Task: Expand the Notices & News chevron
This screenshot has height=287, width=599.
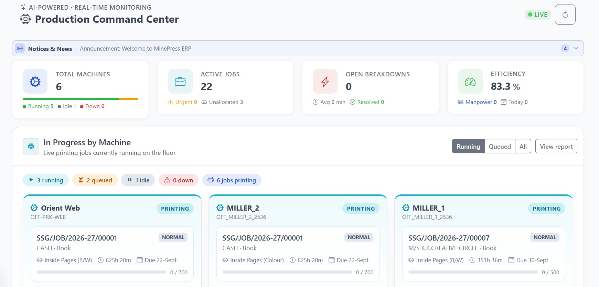Action: [x=576, y=48]
